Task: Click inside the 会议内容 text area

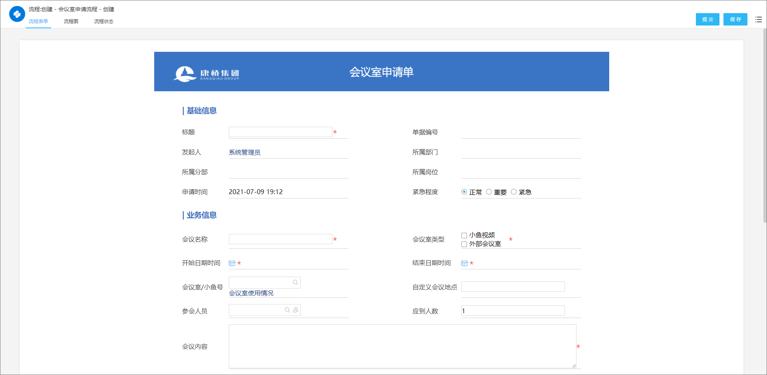Action: [402, 346]
